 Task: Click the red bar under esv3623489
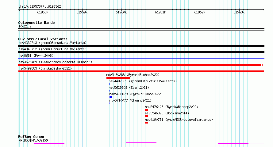pos(140,65)
